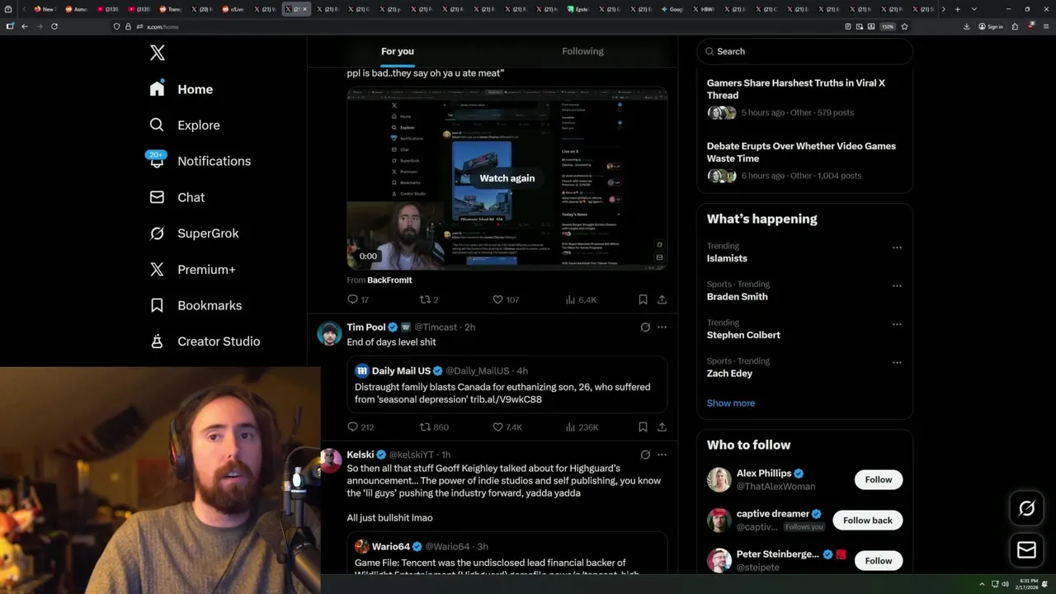Open Alex Phillips' profile avatar
The image size is (1056, 594).
(x=719, y=479)
